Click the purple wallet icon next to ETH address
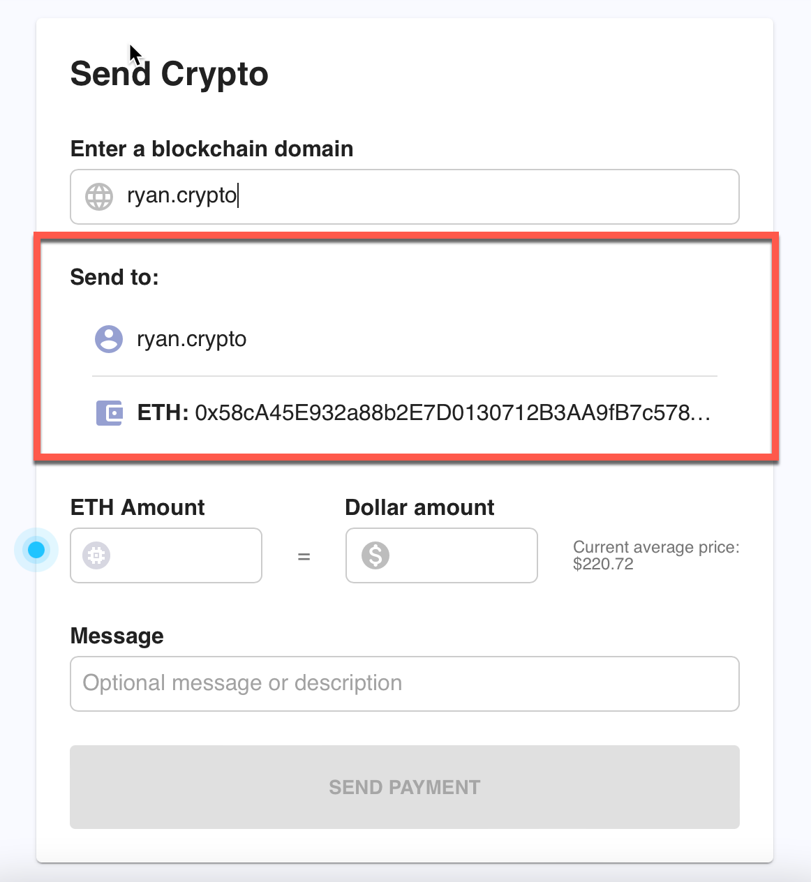The image size is (811, 882). (109, 413)
